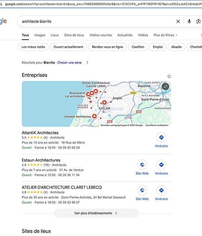
Task: Get Itinéraire for AtlantiK Architectes
Action: tap(161, 140)
